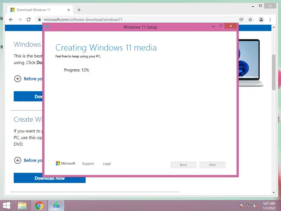The width and height of the screenshot is (281, 211).
Task: Switch to Chrome in the taskbar
Action: coord(39,206)
